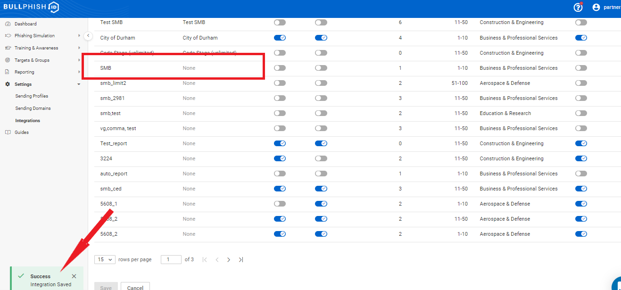The width and height of the screenshot is (621, 290).
Task: Click the Cancel button
Action: [135, 287]
